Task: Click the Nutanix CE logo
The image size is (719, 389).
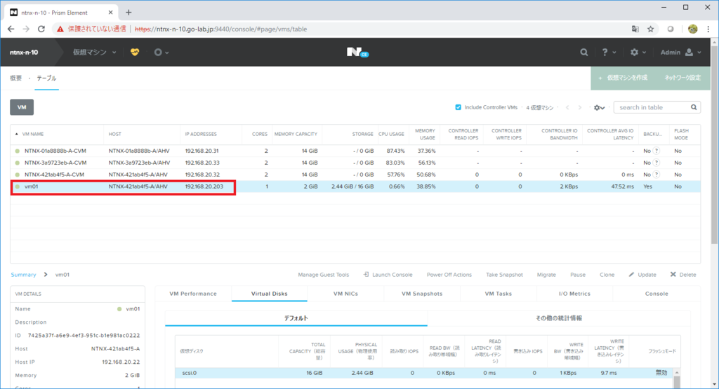Action: [x=357, y=52]
